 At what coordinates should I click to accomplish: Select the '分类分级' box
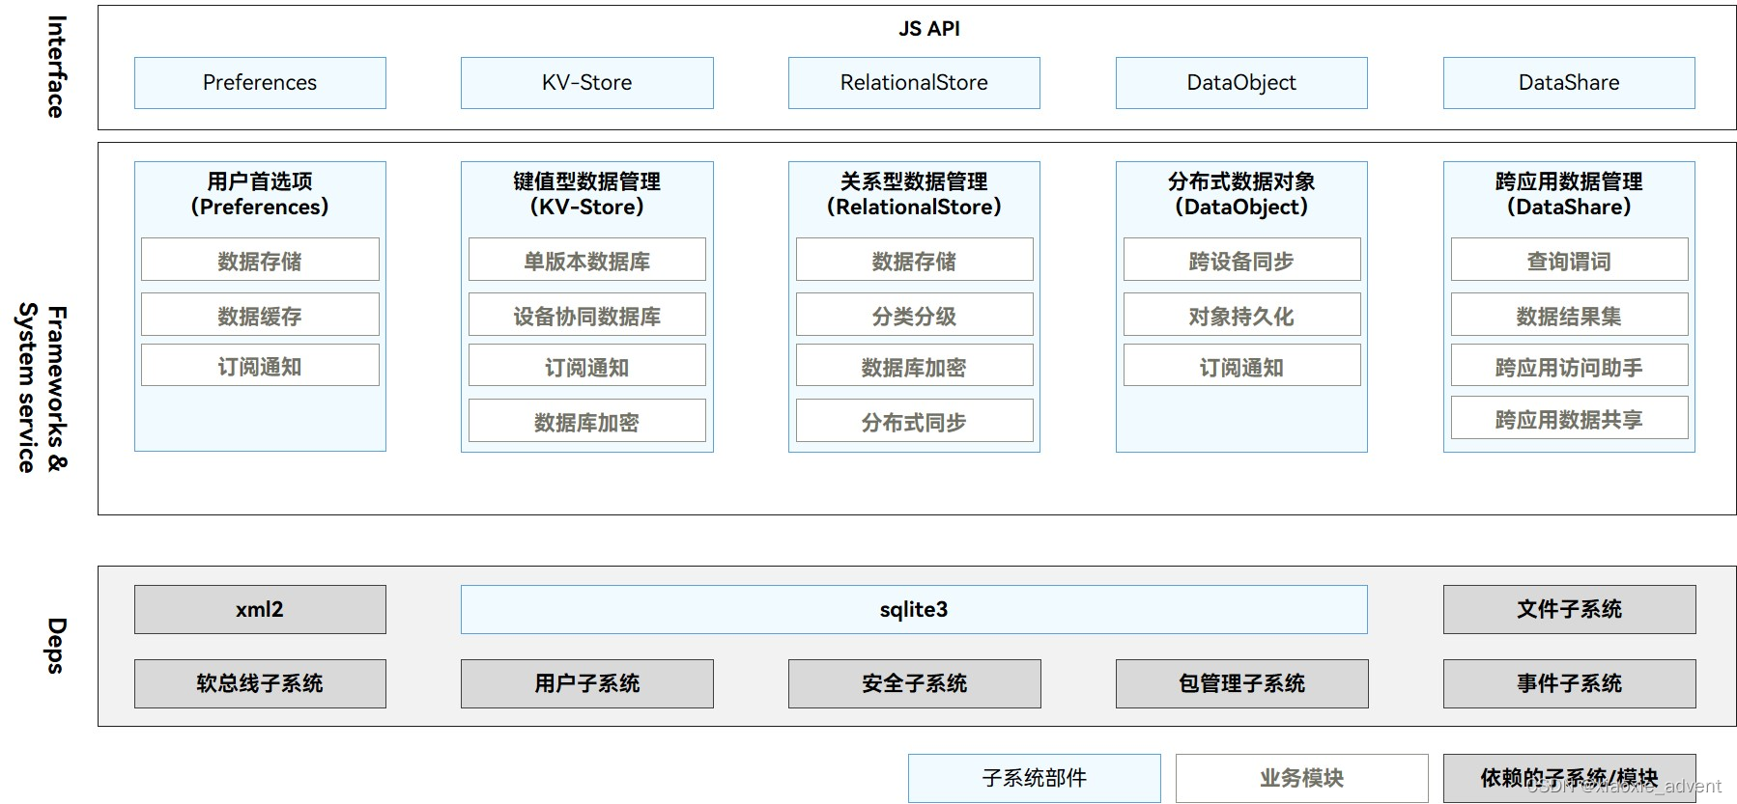pyautogui.click(x=914, y=315)
